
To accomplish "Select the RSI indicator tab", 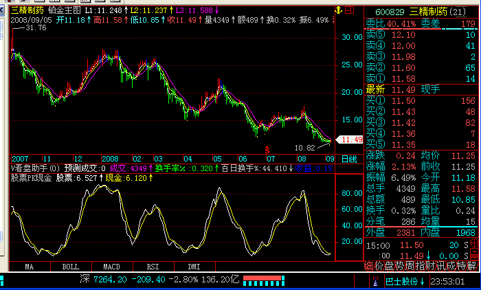I will 153,267.
